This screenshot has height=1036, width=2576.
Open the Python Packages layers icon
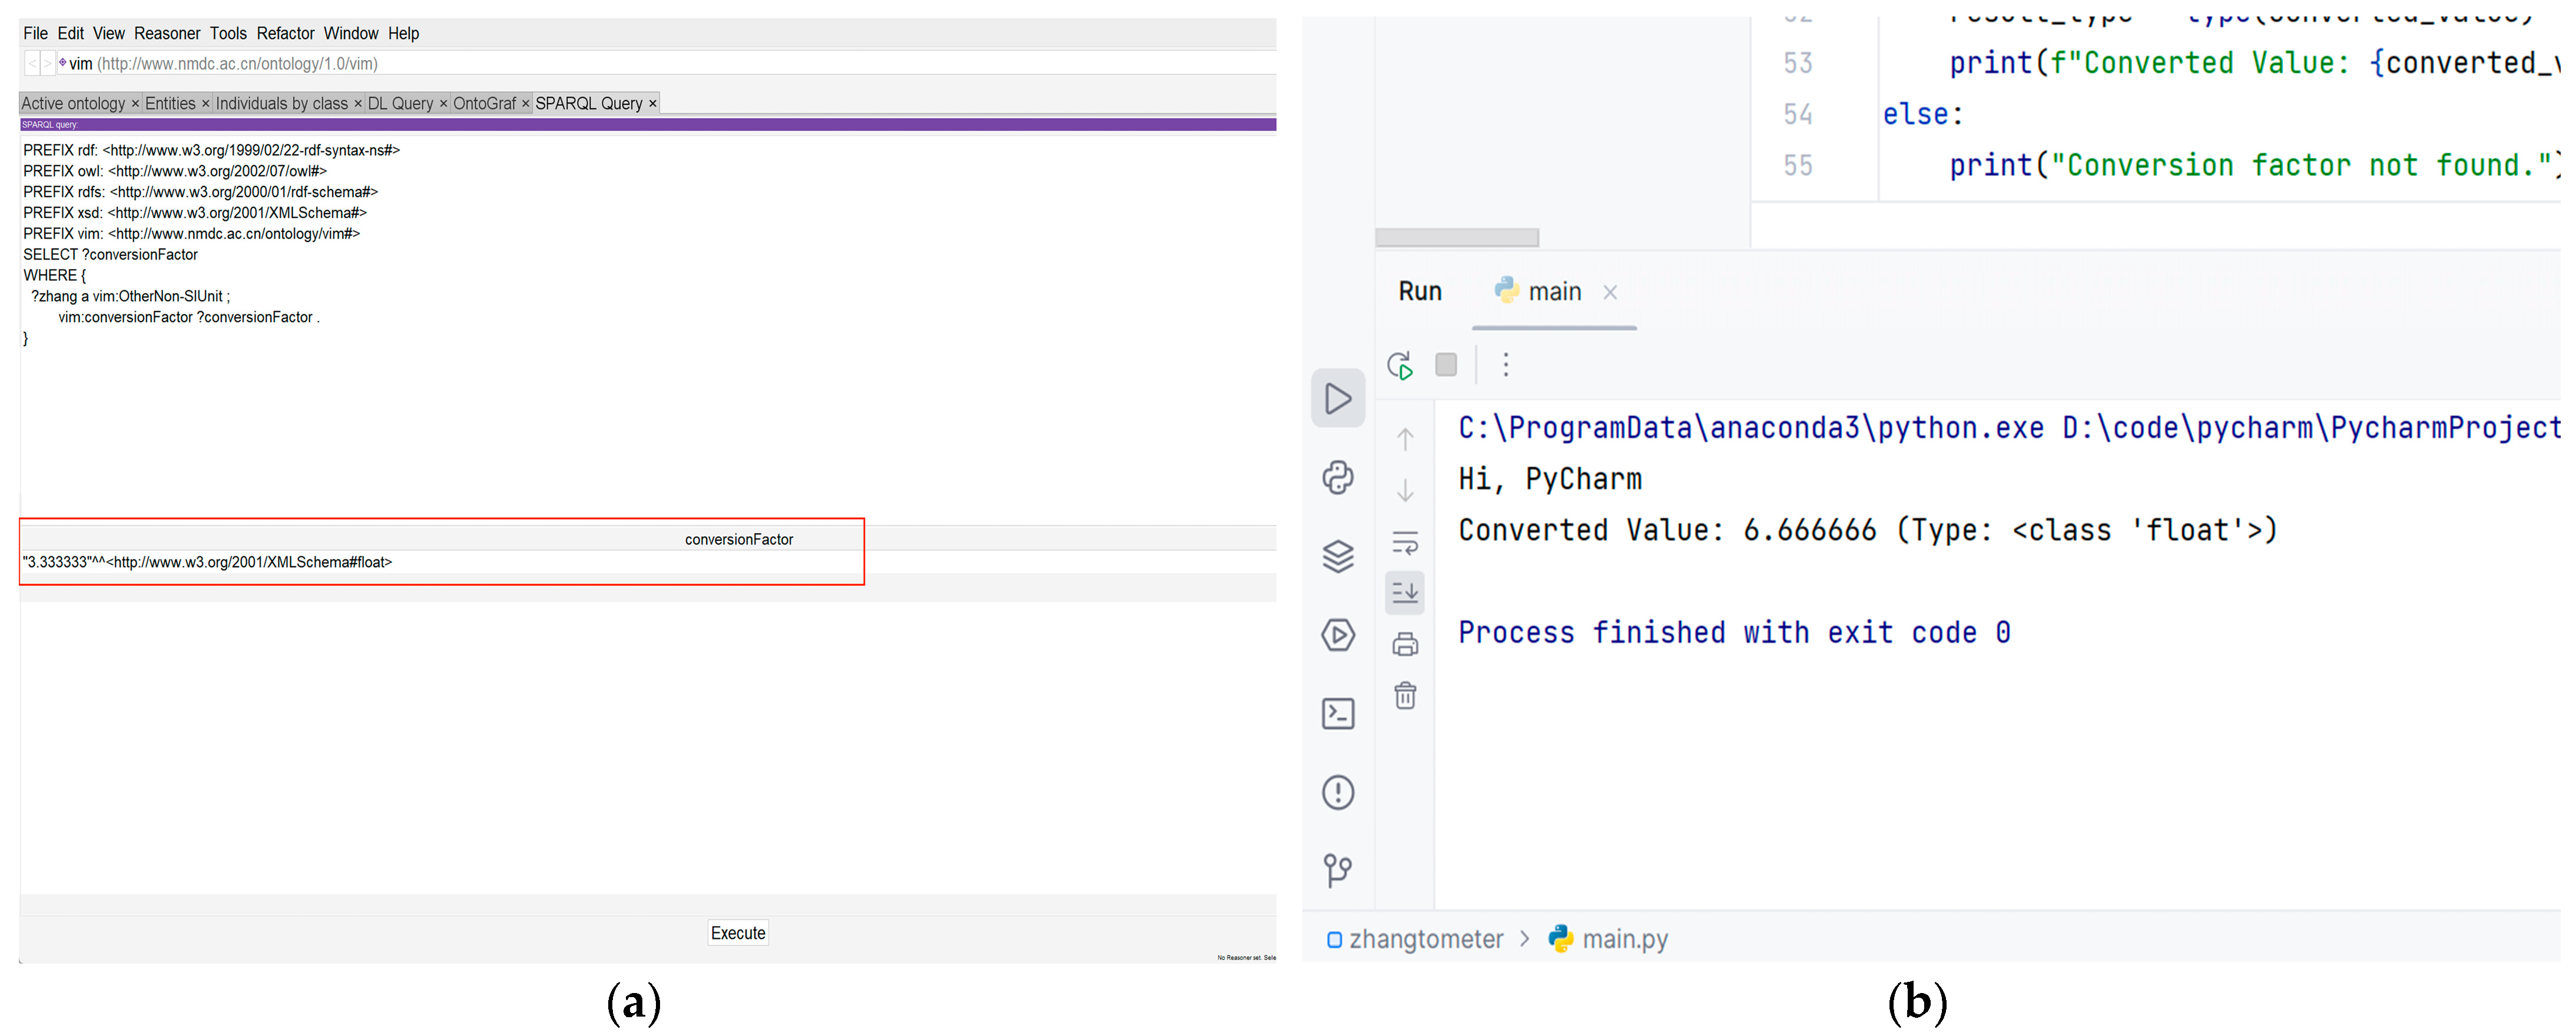(x=1337, y=556)
